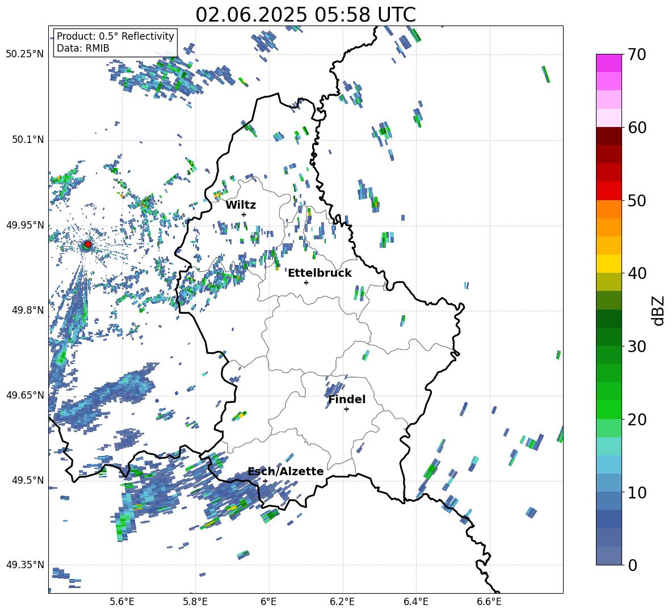
Task: Click the yellow swatch above 40 dBZ
Action: tap(608, 264)
